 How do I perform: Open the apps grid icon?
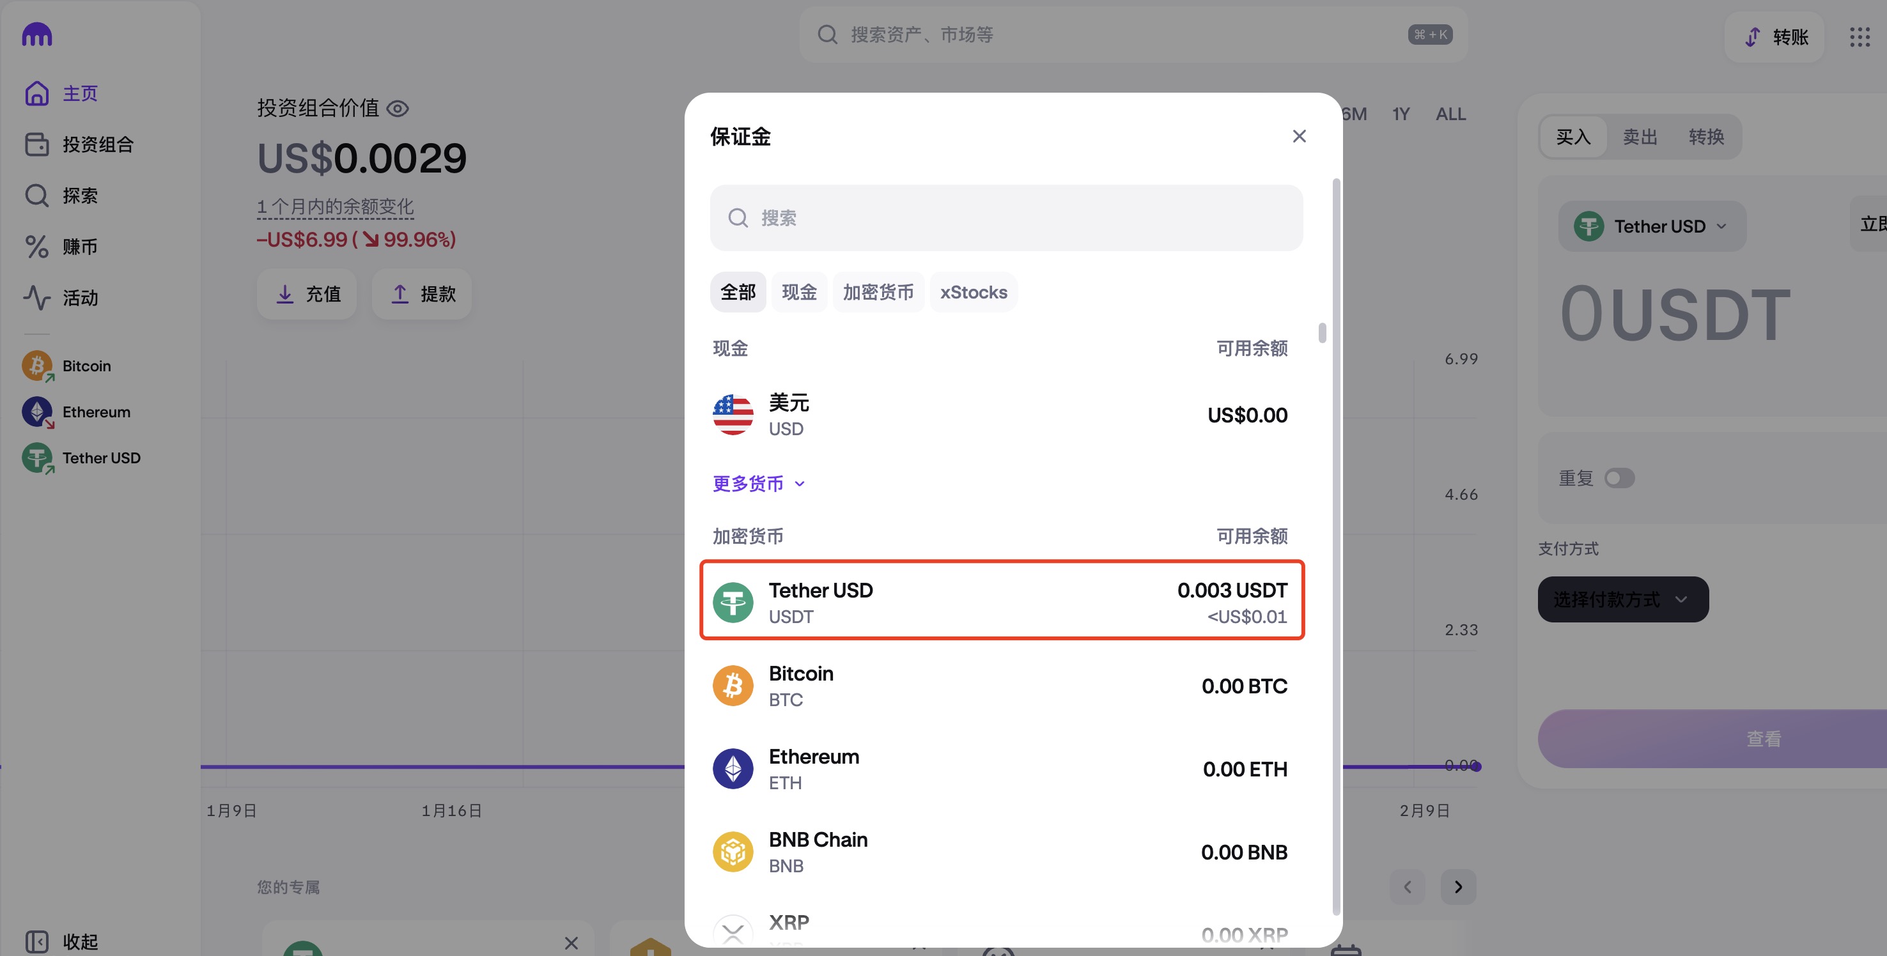1859,36
